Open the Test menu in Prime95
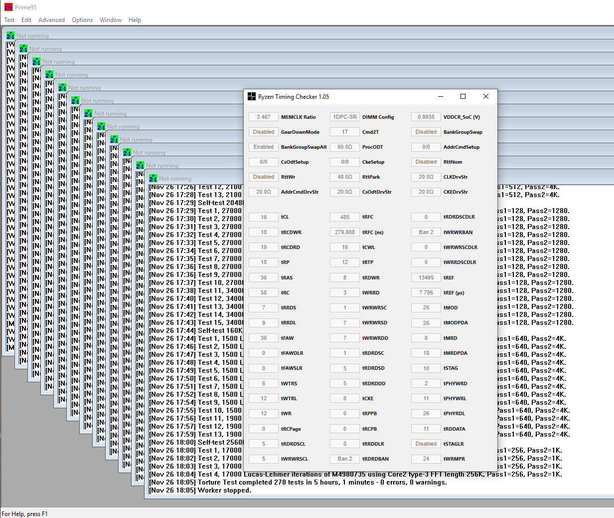The width and height of the screenshot is (614, 518). (9, 20)
